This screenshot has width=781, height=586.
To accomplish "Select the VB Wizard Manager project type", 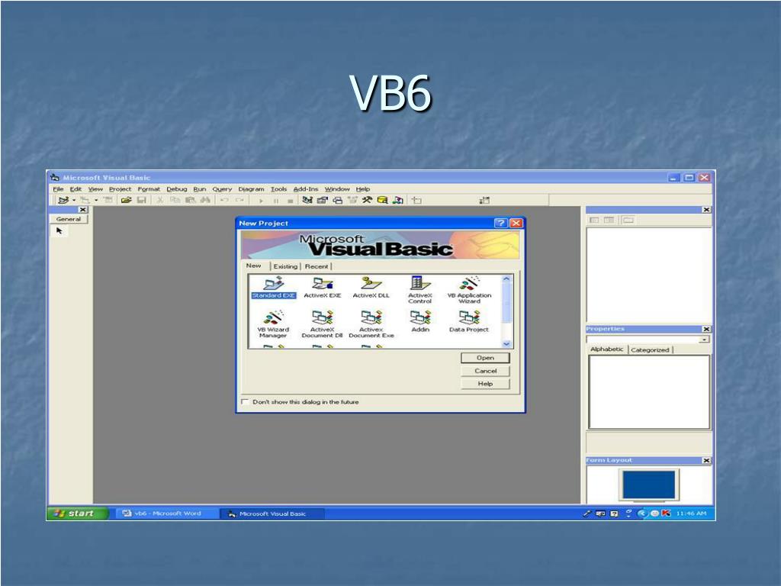I will click(x=273, y=324).
